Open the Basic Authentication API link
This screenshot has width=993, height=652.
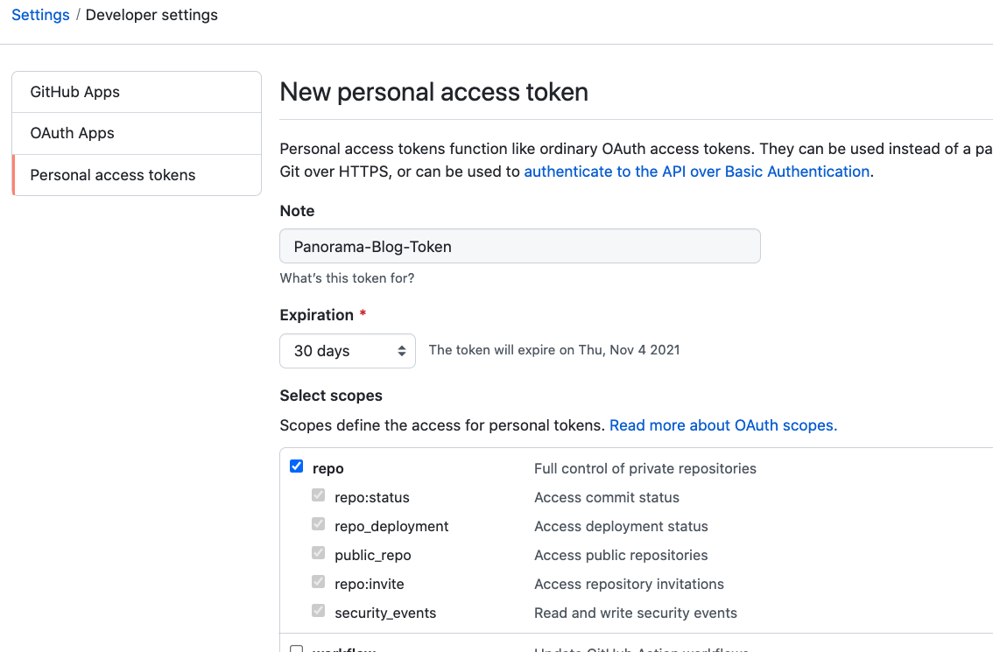pyautogui.click(x=696, y=172)
